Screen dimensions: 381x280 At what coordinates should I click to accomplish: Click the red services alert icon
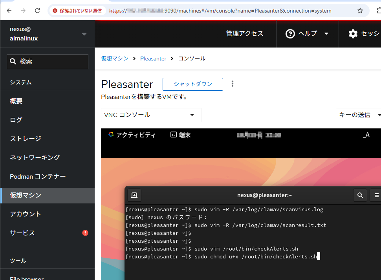tap(85, 233)
